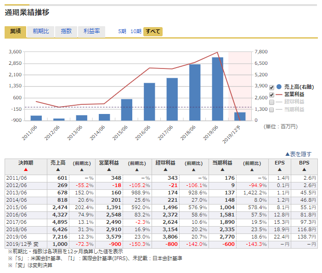
Task: Uncheck the 売上高(右軸) legend checkbox
Action: [x=271, y=87]
